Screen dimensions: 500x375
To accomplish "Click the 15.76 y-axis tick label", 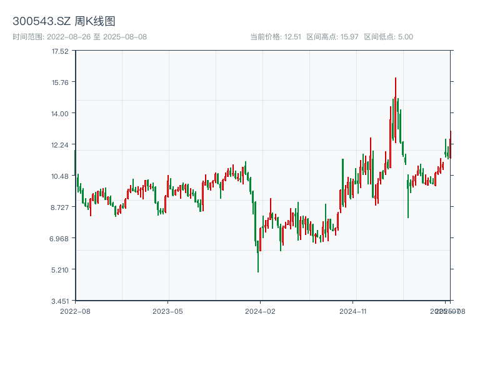I will (60, 82).
